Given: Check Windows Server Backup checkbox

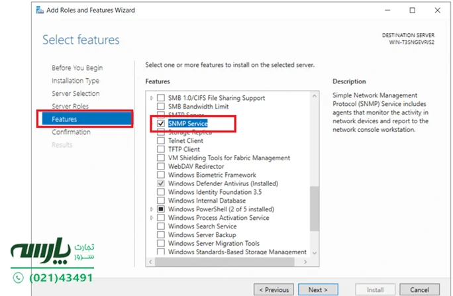Looking at the screenshot, I should [x=161, y=234].
